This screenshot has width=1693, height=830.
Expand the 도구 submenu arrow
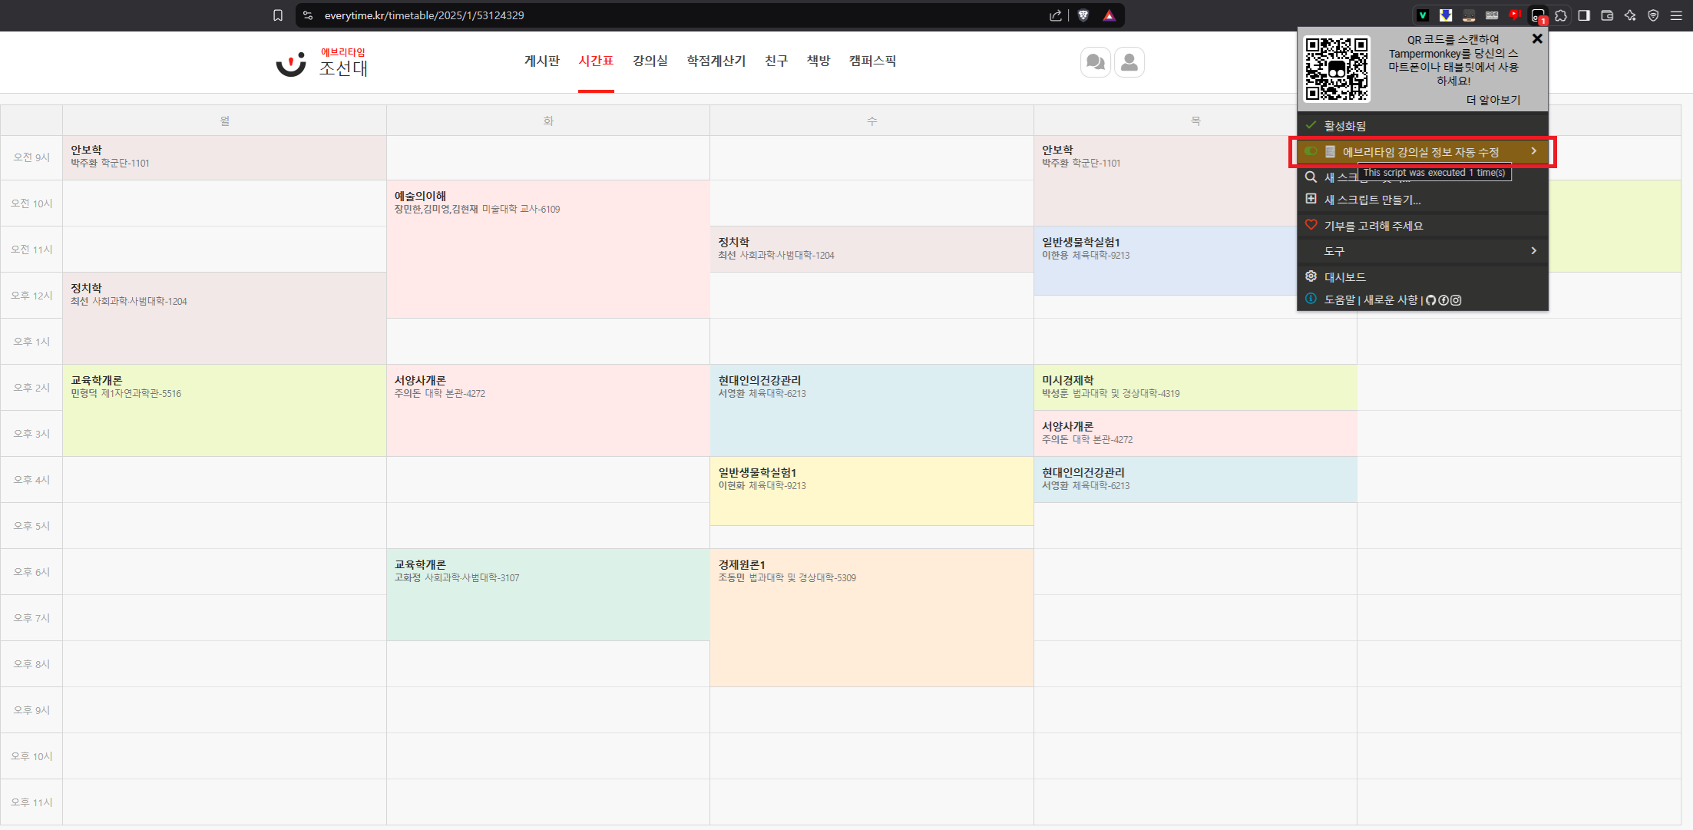[x=1533, y=251]
